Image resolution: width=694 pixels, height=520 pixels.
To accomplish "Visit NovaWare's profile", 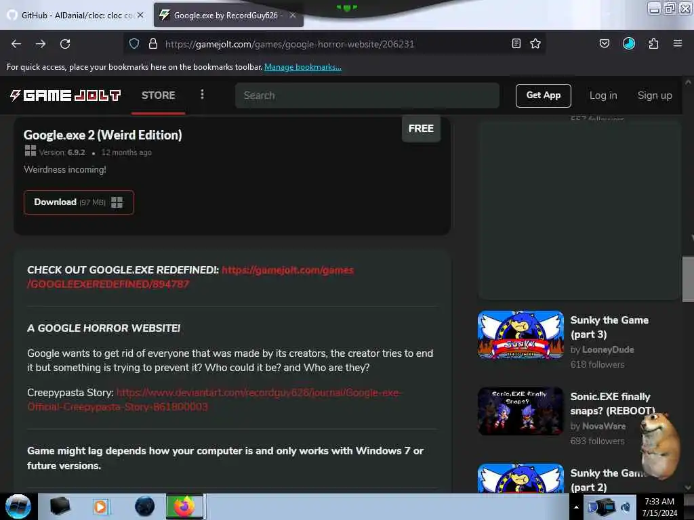I will 604,427.
